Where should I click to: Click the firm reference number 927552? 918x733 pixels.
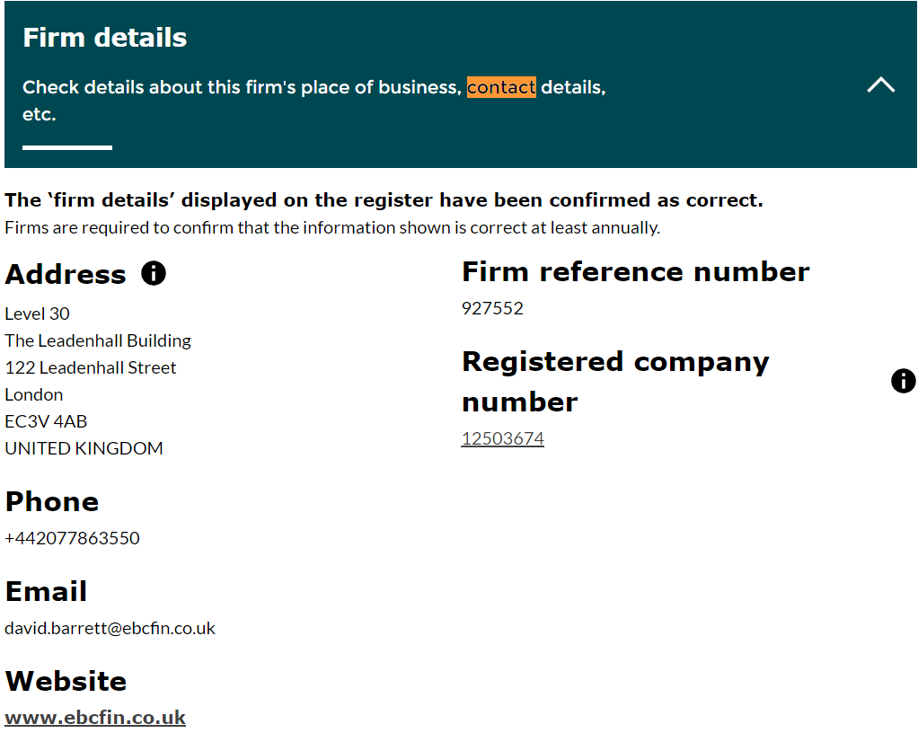tap(492, 308)
